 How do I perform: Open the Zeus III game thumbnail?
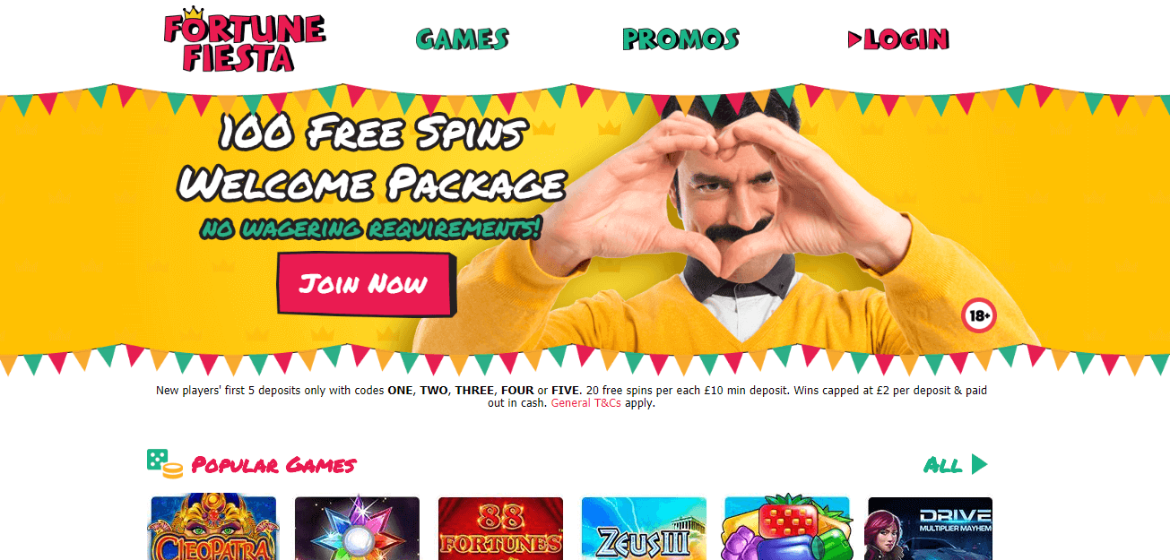pos(644,529)
